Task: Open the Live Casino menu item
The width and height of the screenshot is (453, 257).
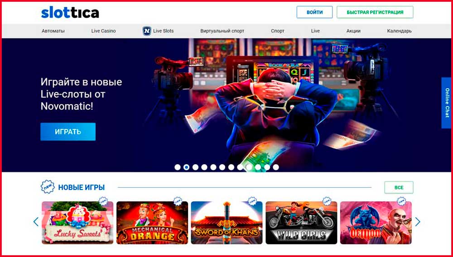Action: [103, 31]
